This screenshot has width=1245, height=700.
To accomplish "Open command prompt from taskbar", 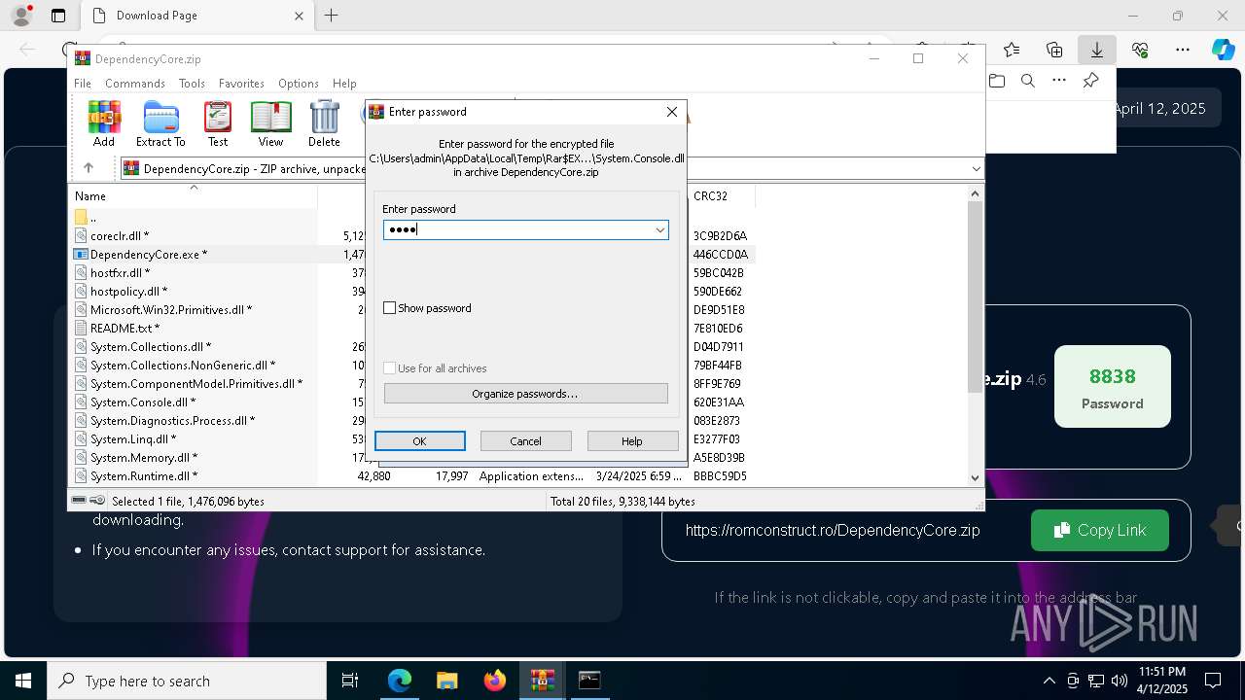I will [589, 681].
